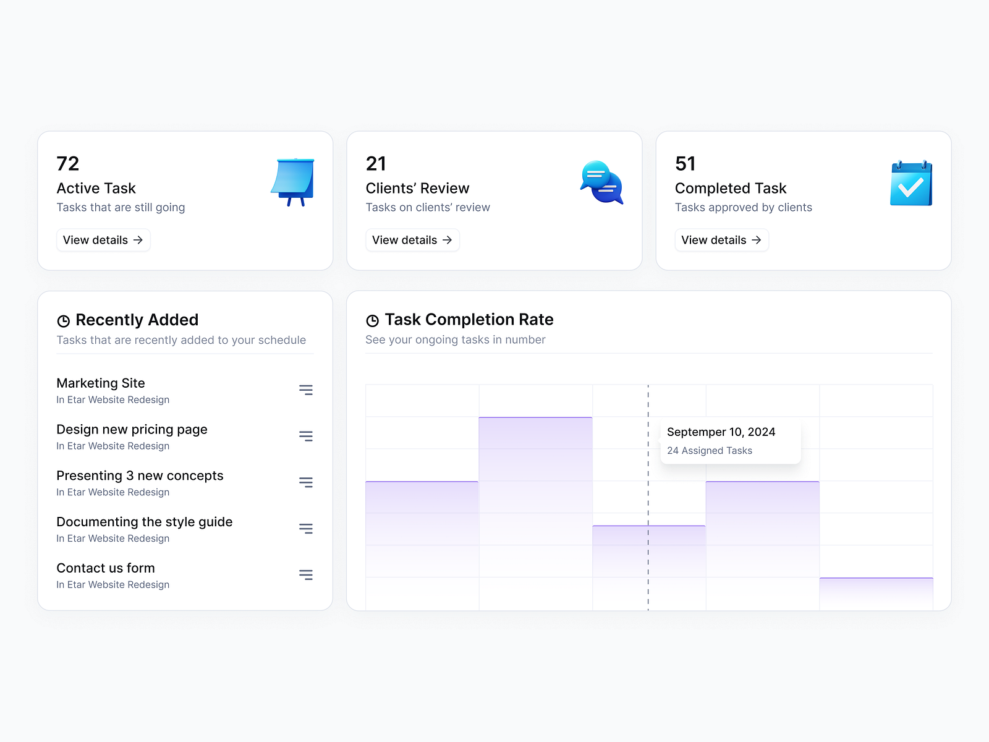This screenshot has width=989, height=742.
Task: Click the checked calendar icon on Completed Task card
Action: click(911, 182)
